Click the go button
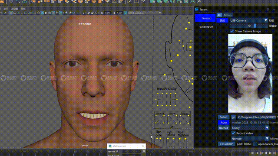 click(x=233, y=117)
